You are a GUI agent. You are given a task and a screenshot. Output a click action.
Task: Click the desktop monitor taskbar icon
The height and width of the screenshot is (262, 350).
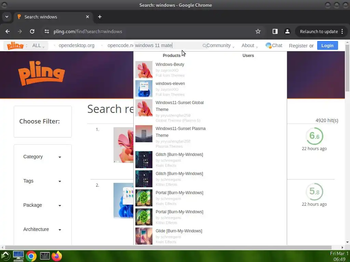tap(18, 256)
